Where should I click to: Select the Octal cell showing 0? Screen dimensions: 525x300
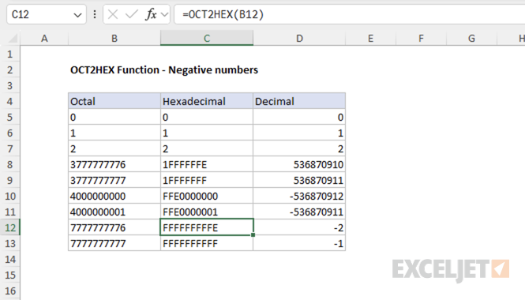click(114, 117)
